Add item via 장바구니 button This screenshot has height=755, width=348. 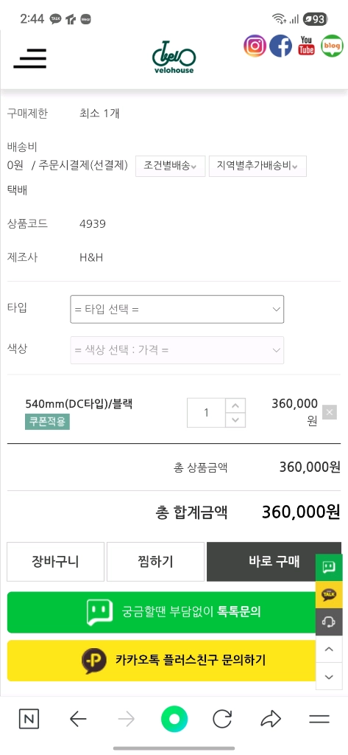(55, 561)
